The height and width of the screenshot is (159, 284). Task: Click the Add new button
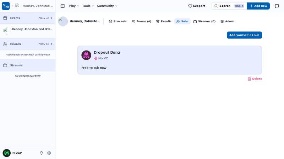coord(258,6)
